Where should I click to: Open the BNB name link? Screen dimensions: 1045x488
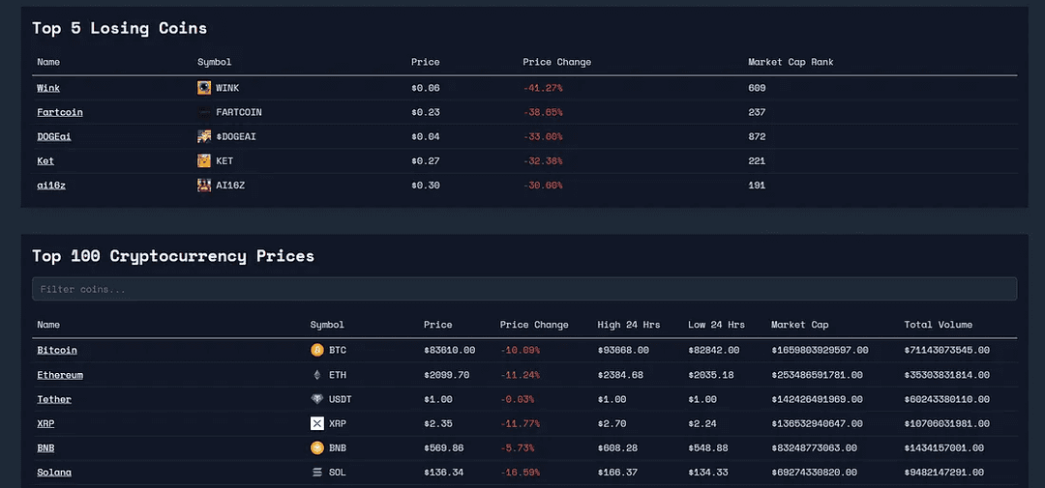pos(45,448)
